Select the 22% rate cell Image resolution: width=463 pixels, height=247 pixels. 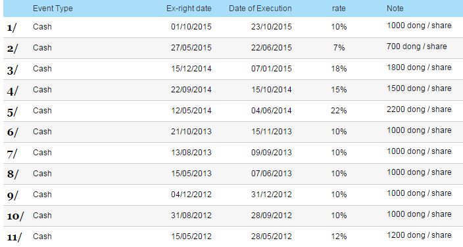coord(339,111)
